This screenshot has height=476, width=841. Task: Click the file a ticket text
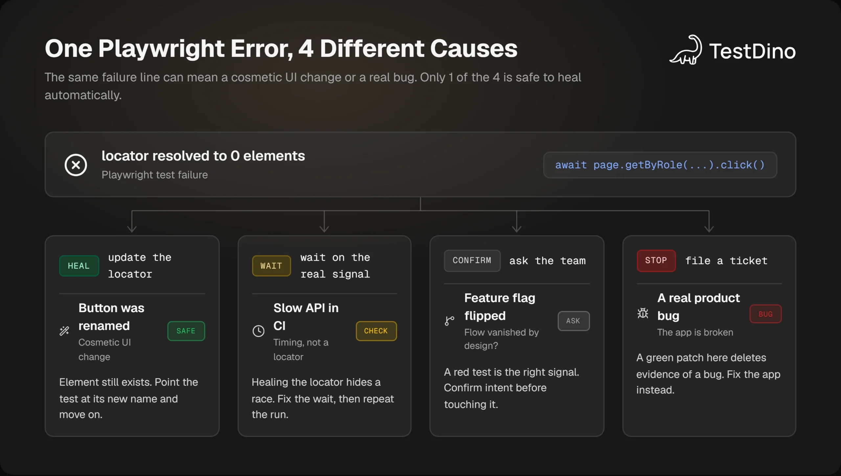(726, 261)
